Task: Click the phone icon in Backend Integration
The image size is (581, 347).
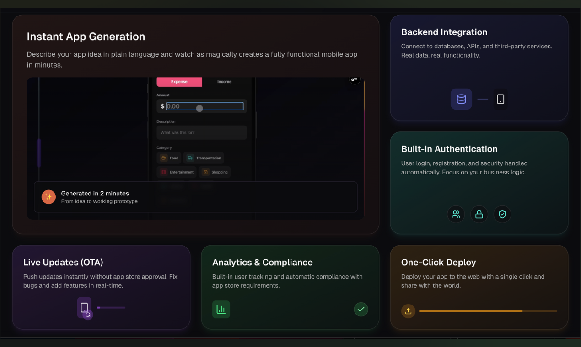Action: coord(500,99)
